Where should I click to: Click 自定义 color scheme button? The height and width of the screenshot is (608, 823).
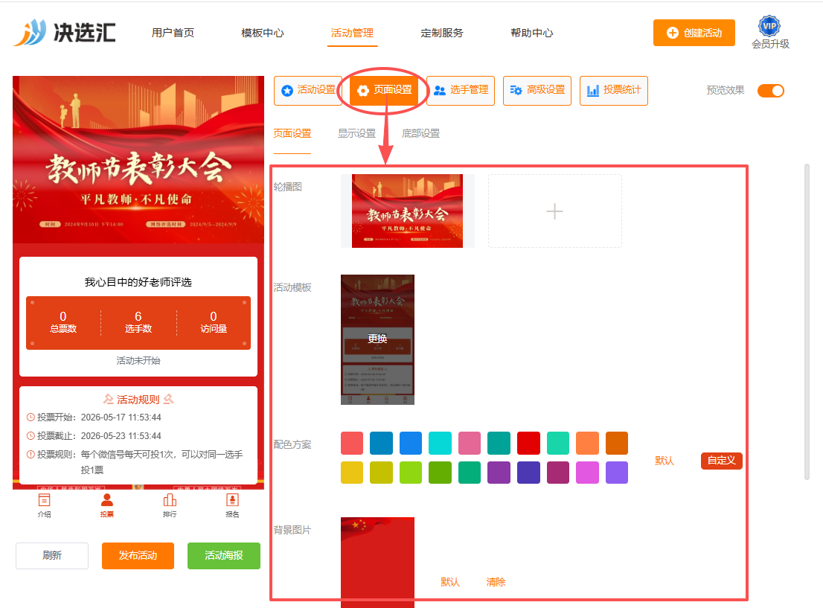pyautogui.click(x=722, y=461)
